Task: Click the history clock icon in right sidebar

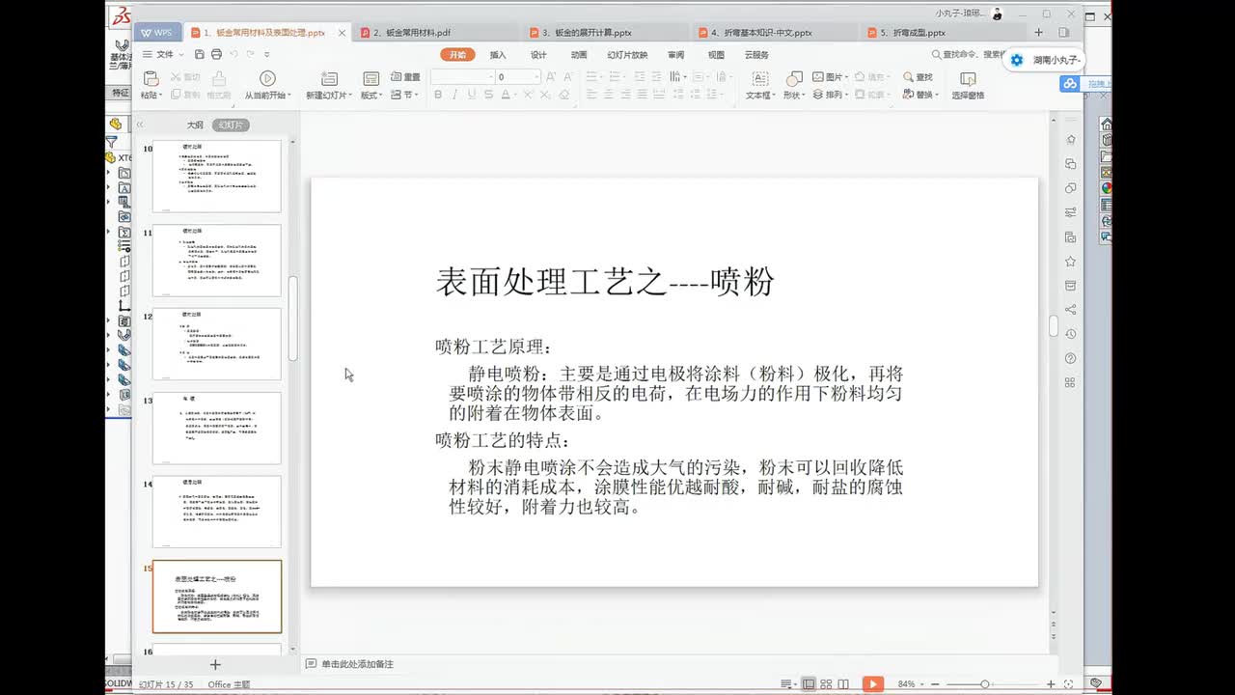Action: coord(1070,334)
